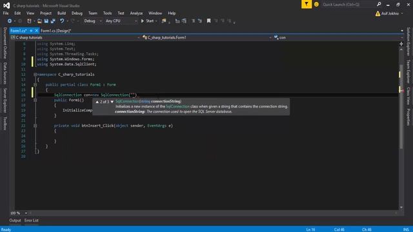The width and height of the screenshot is (413, 232).
Task: Open the Help menu
Action: tap(172, 13)
